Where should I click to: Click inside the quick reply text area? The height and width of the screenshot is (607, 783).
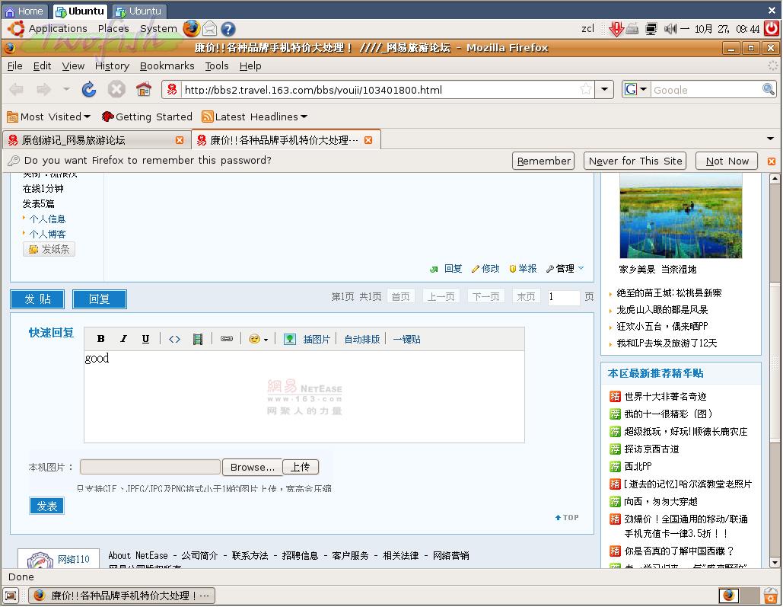[x=304, y=397]
